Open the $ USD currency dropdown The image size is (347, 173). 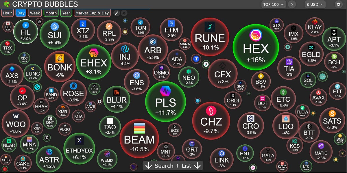point(315,4)
